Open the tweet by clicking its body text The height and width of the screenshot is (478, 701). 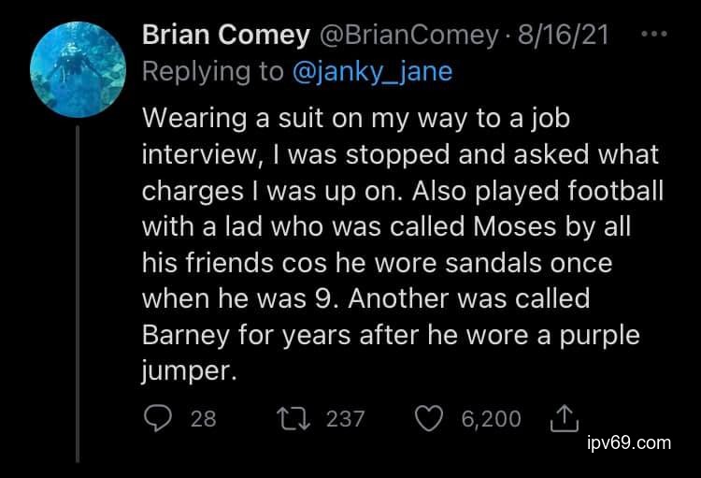[393, 225]
